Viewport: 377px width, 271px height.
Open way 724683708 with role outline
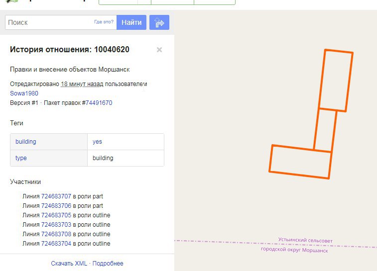56,234
